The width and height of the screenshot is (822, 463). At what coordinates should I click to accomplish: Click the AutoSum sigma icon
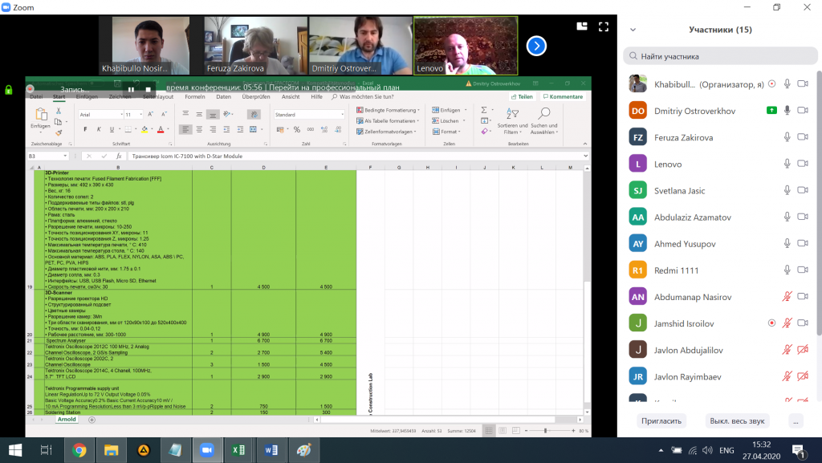484,110
